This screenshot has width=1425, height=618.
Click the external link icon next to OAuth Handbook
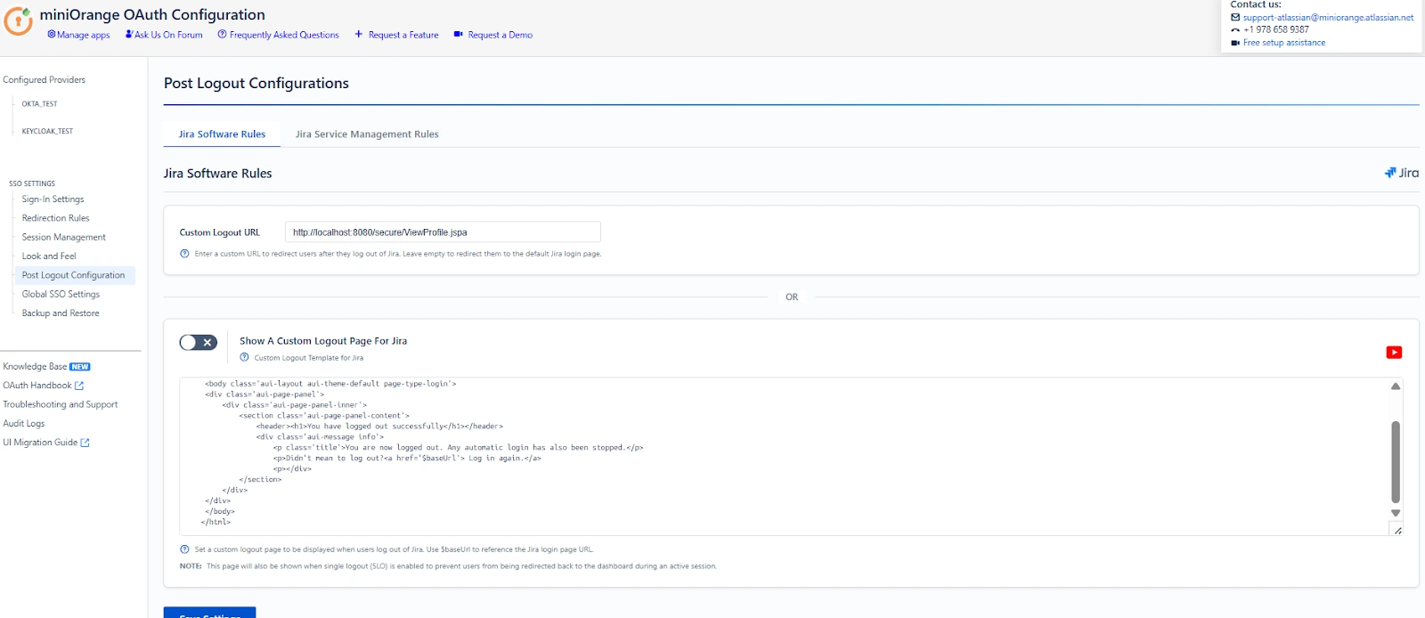click(79, 386)
